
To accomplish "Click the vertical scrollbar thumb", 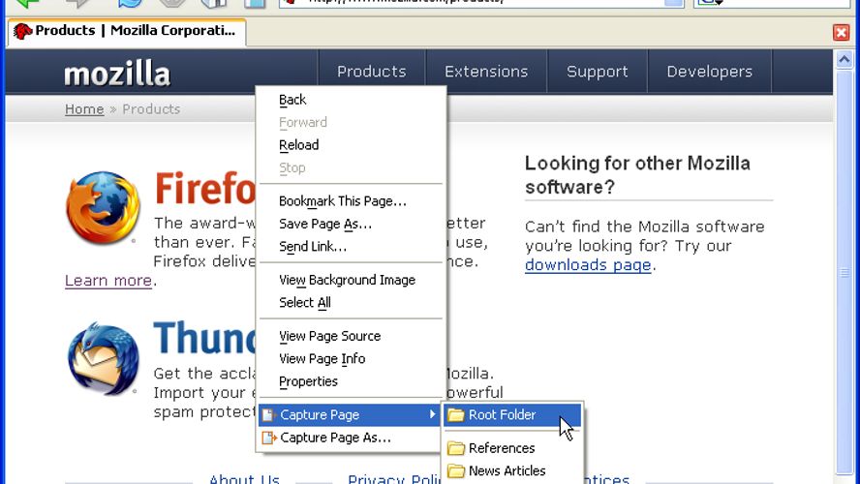I will tap(845, 272).
